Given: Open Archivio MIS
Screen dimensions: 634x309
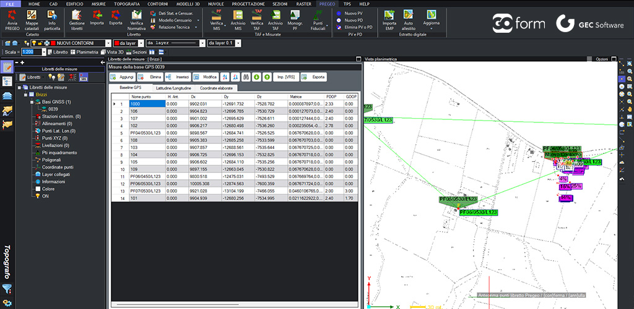Looking at the screenshot, I should (238, 20).
